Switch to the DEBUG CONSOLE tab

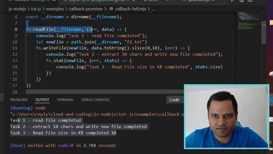pos(96,100)
